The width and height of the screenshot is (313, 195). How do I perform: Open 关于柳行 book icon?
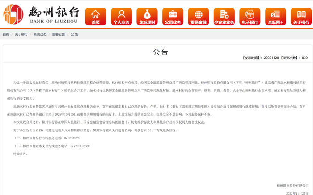tap(301, 17)
